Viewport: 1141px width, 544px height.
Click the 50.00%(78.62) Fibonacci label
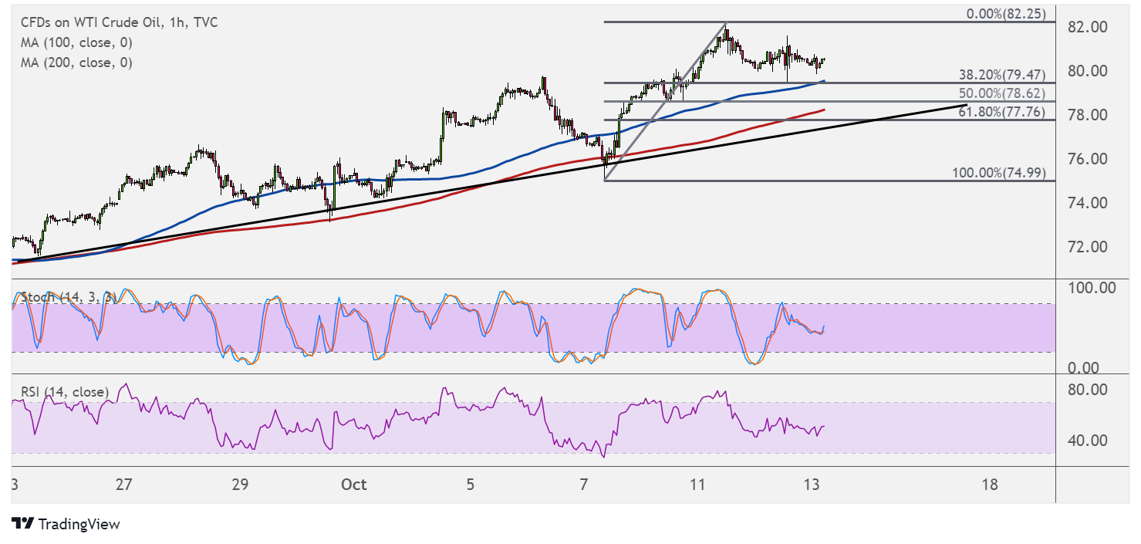click(x=1001, y=93)
